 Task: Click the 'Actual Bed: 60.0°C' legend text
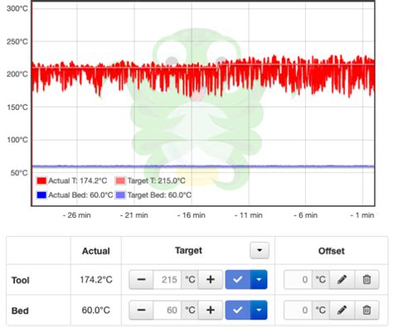pyautogui.click(x=80, y=195)
